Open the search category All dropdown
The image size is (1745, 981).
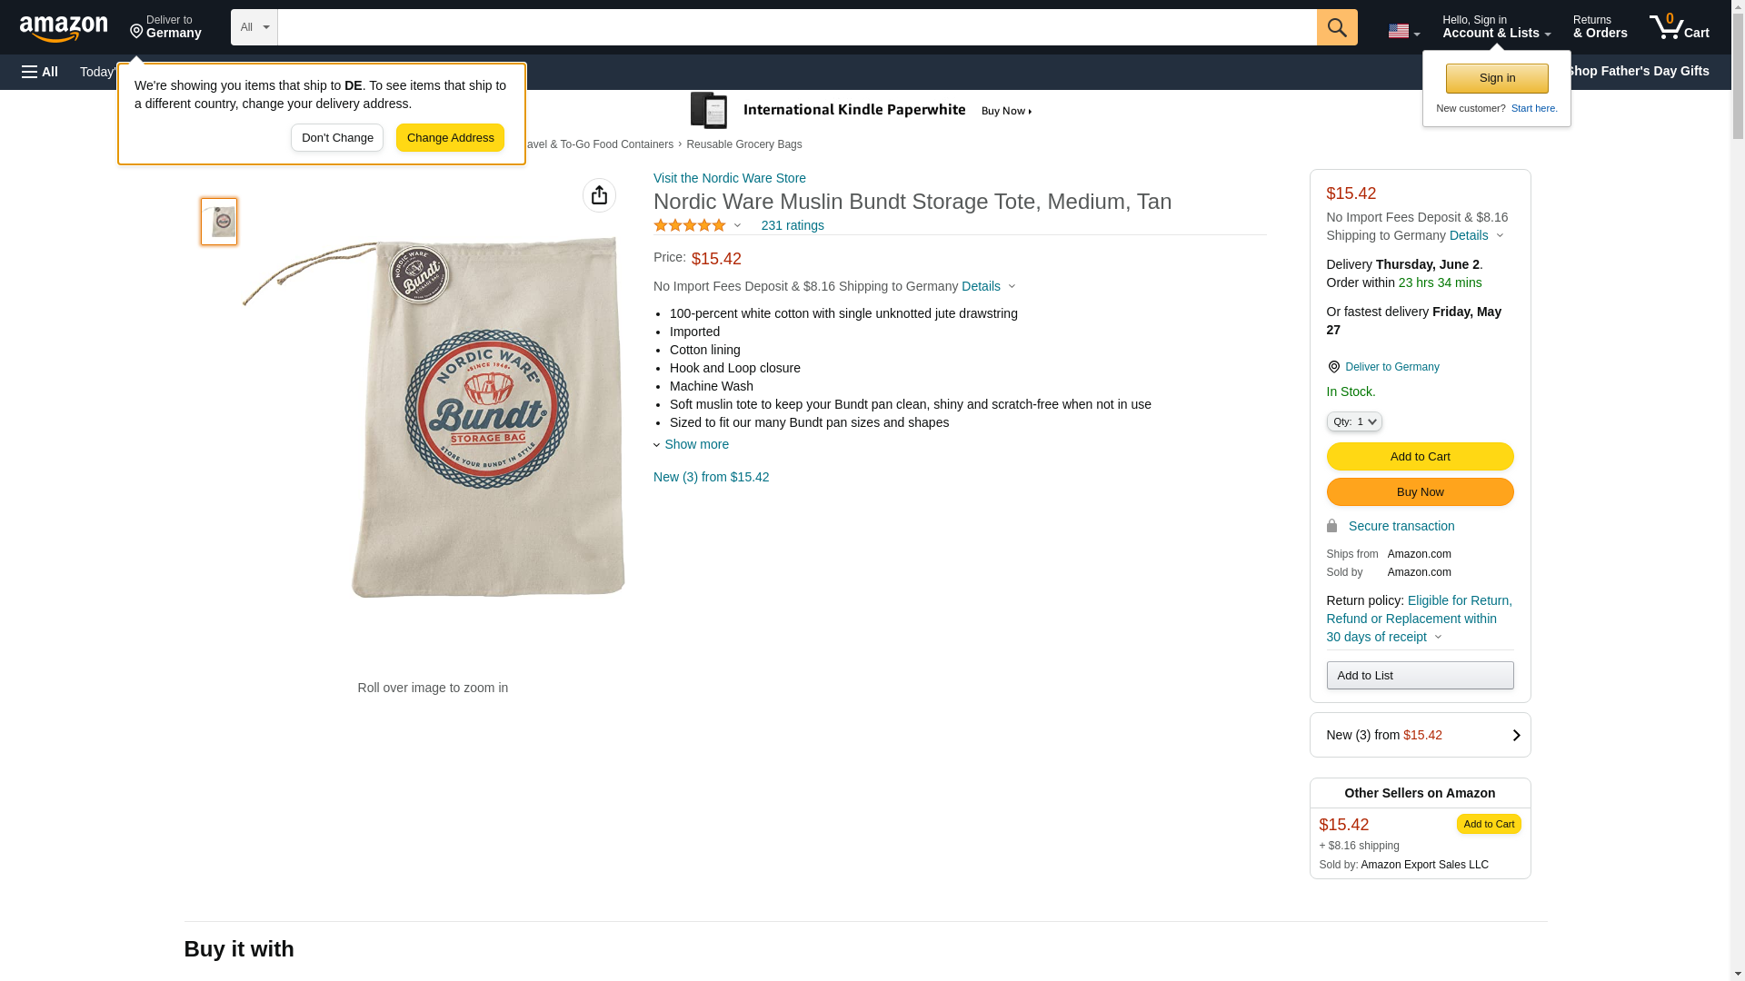[x=254, y=27]
